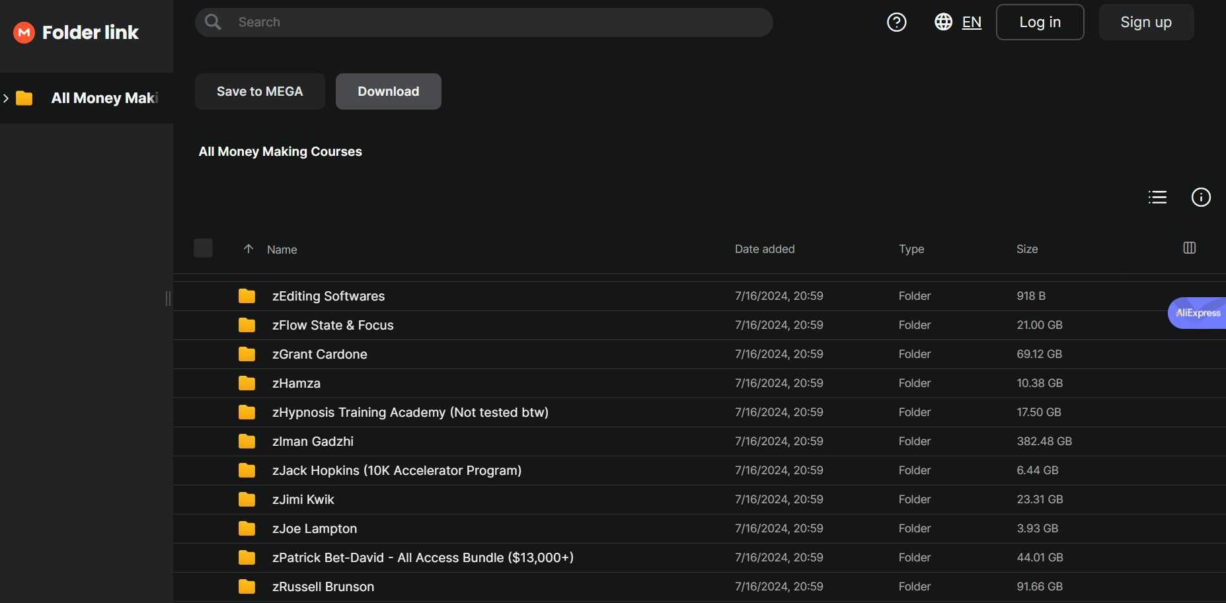Select the zIman Gadzhi folder name
The width and height of the screenshot is (1226, 603).
coord(313,441)
